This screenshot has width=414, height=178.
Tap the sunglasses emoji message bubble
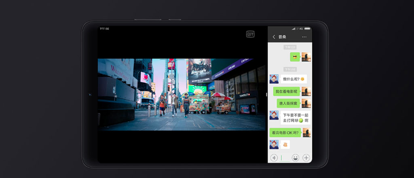295,57
